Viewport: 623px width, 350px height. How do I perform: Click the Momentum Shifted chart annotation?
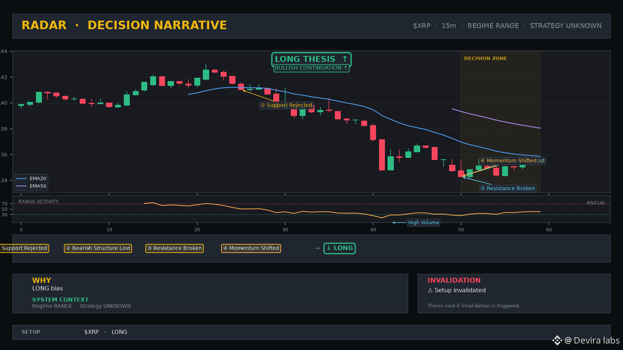508,161
